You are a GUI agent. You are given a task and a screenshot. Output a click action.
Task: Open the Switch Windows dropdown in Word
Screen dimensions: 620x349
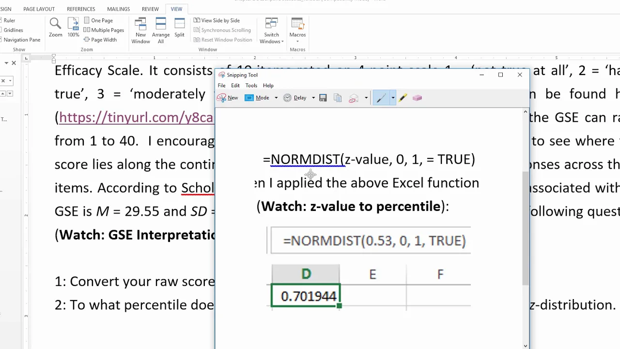[x=271, y=31]
